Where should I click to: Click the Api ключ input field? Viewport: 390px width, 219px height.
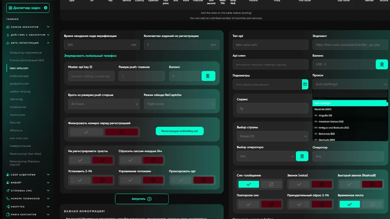tap(270, 65)
